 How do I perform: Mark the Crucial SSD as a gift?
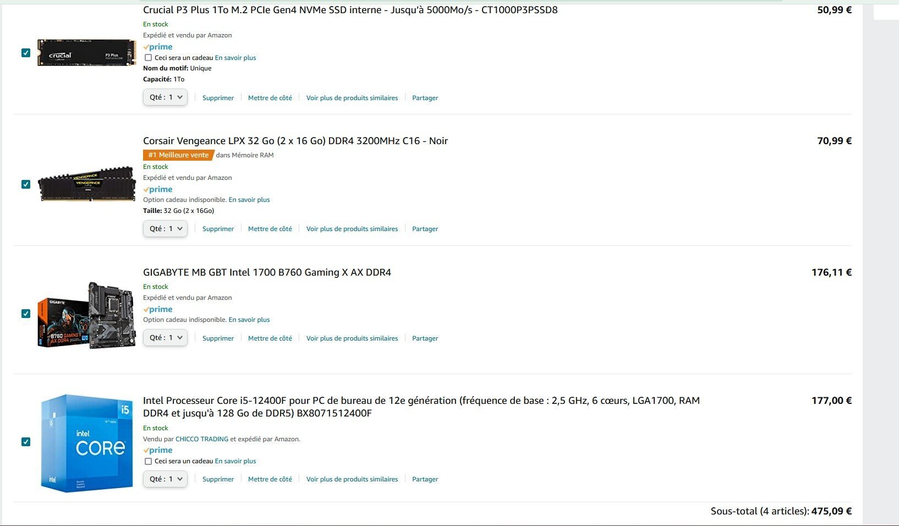pyautogui.click(x=148, y=58)
